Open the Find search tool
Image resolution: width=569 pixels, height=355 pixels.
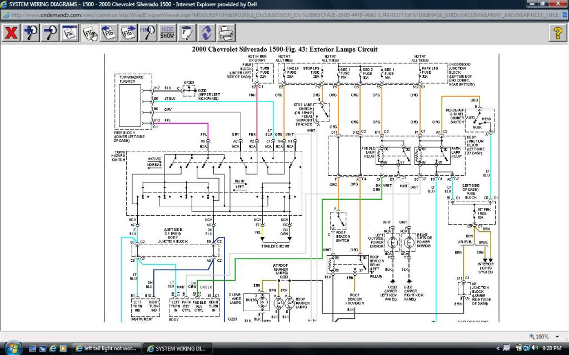coord(148,32)
